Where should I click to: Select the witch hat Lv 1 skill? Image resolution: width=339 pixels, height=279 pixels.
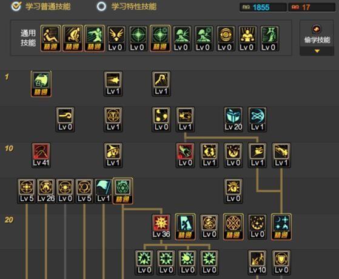click(x=113, y=155)
